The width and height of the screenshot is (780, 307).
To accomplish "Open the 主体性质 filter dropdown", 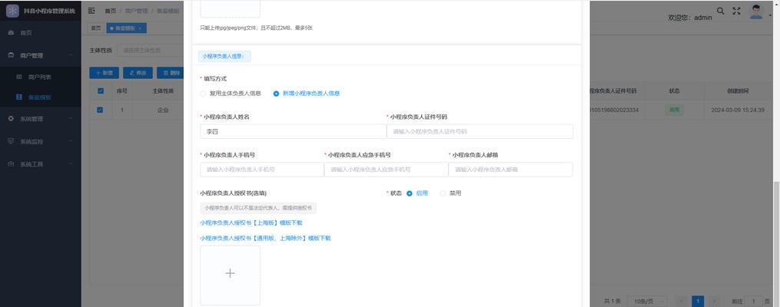I will click(150, 50).
